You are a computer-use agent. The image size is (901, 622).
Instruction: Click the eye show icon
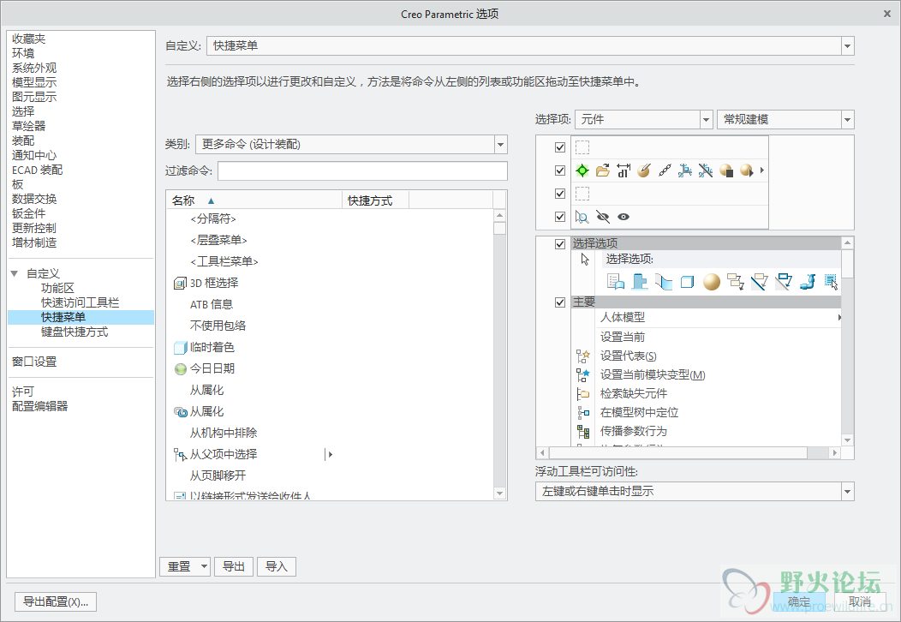(624, 217)
